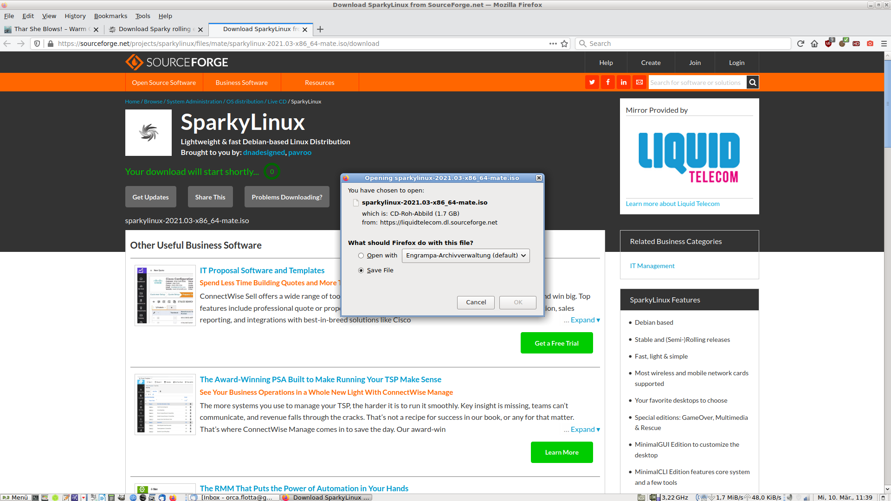Image resolution: width=891 pixels, height=501 pixels.
Task: Go forward with the forward arrow
Action: click(x=21, y=44)
